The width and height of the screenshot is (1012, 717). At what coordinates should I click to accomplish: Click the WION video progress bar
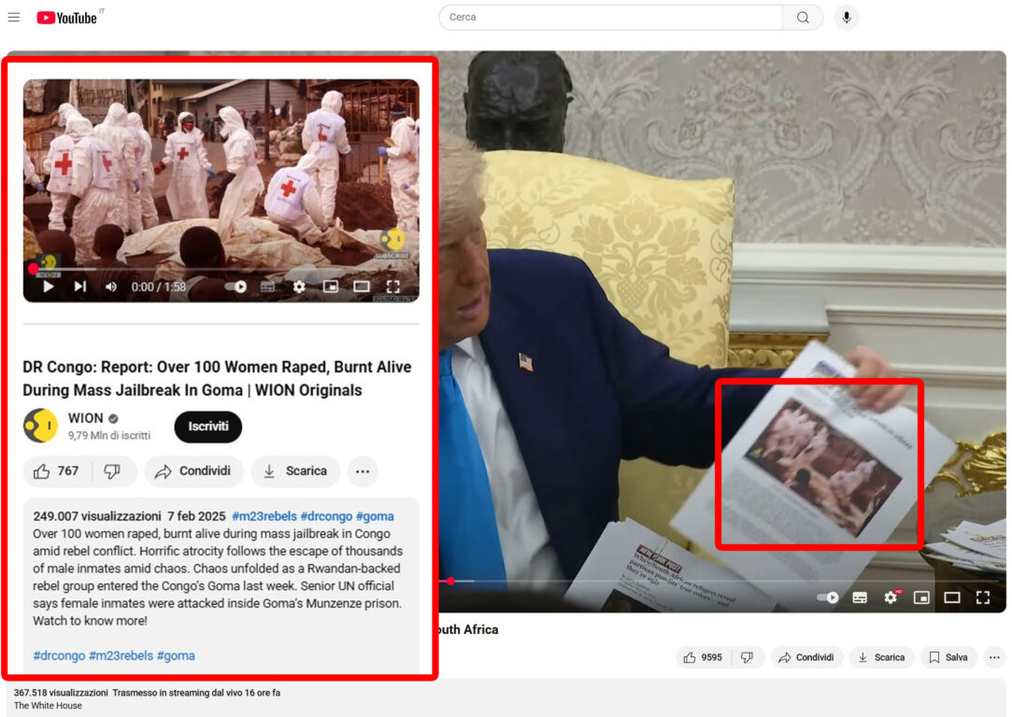[x=221, y=269]
